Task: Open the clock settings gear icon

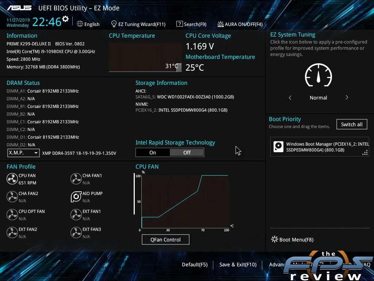Action: tap(65, 19)
